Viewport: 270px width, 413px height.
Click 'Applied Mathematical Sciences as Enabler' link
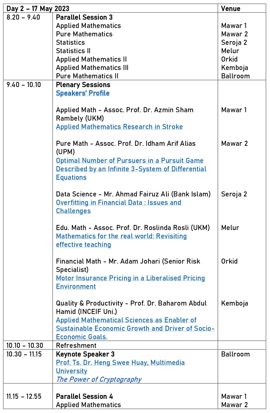pos(126,320)
